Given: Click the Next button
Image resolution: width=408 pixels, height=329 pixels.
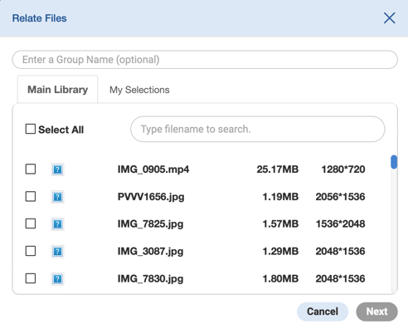Looking at the screenshot, I should click(x=376, y=312).
